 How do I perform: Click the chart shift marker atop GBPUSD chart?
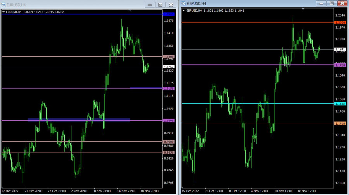pos(303,9)
